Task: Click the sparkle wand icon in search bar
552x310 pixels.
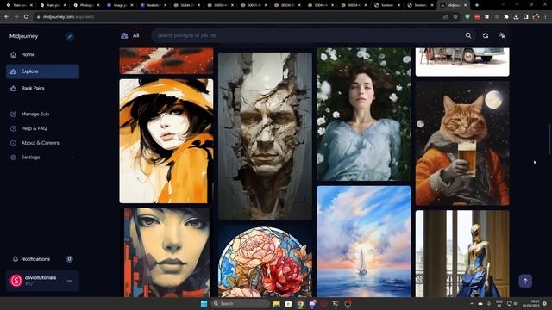Action: tap(502, 35)
